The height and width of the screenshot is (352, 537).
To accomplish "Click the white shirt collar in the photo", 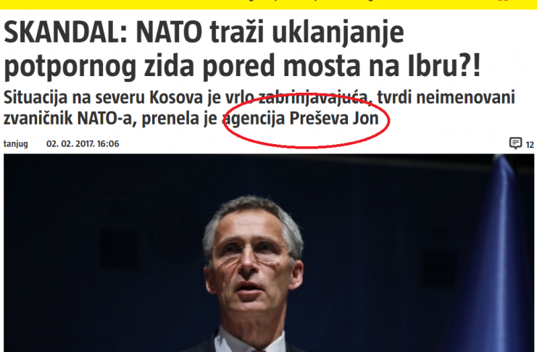I will point(251,339).
